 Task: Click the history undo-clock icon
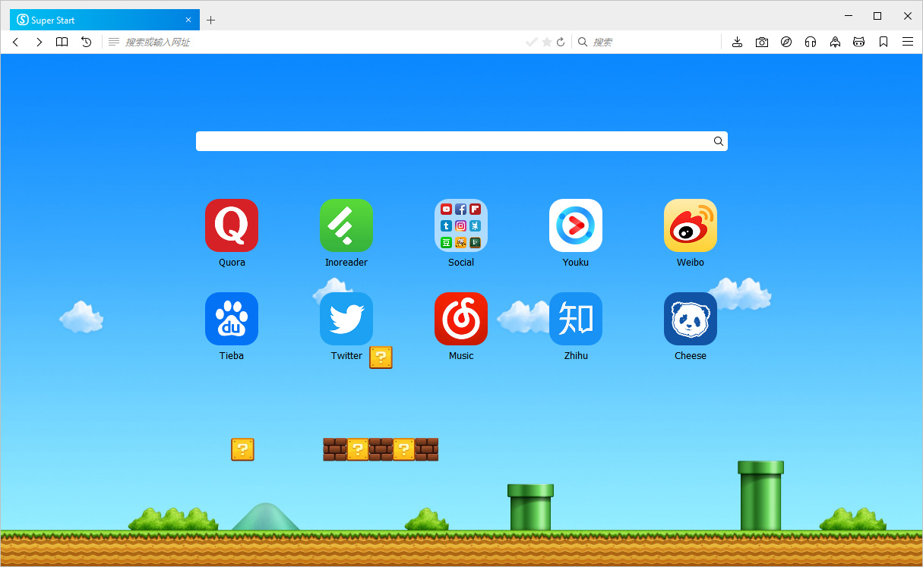87,42
